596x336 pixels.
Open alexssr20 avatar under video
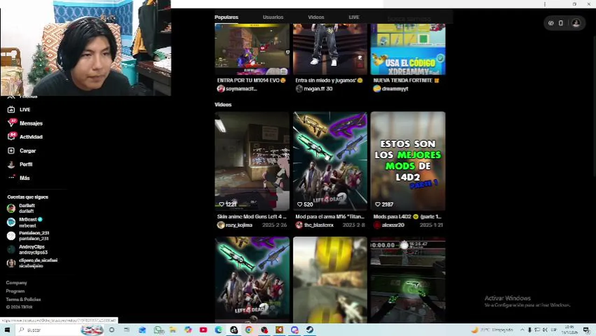[x=377, y=225]
